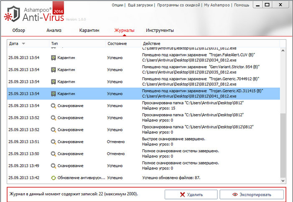
Task: Export the log with Экспортировать button
Action: 252,195
